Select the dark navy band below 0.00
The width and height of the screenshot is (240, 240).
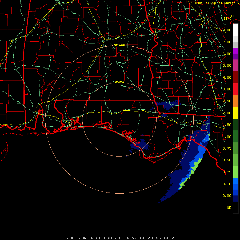[235, 199]
